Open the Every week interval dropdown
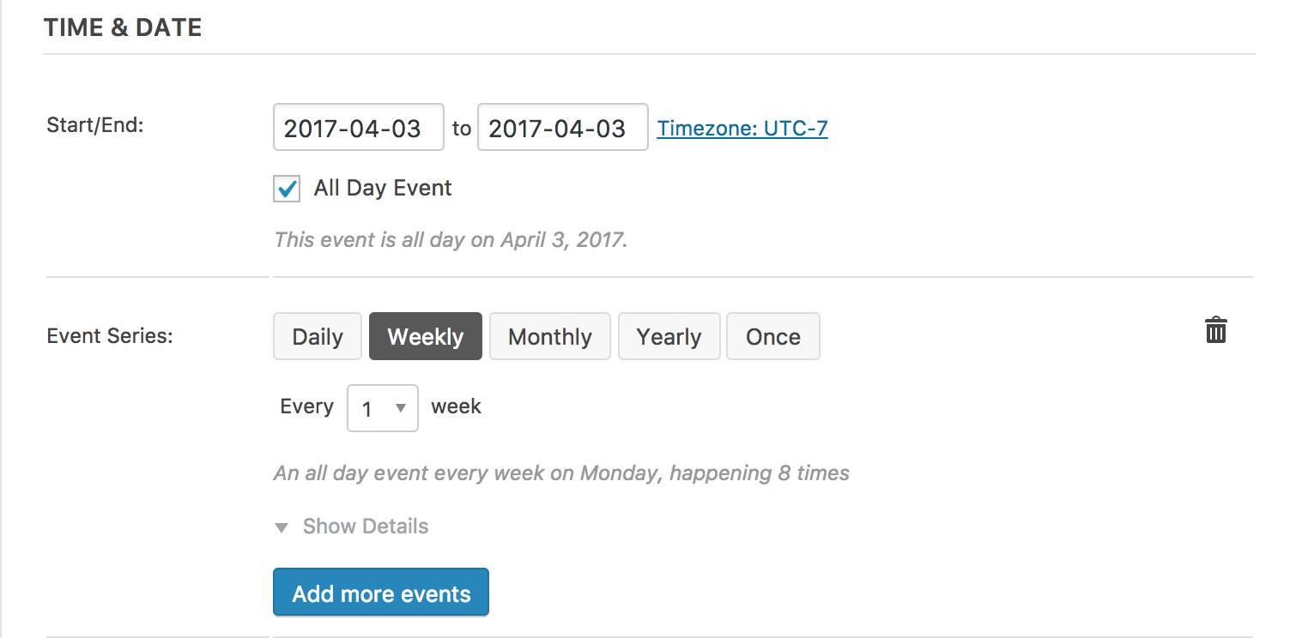The width and height of the screenshot is (1308, 638). click(x=383, y=408)
